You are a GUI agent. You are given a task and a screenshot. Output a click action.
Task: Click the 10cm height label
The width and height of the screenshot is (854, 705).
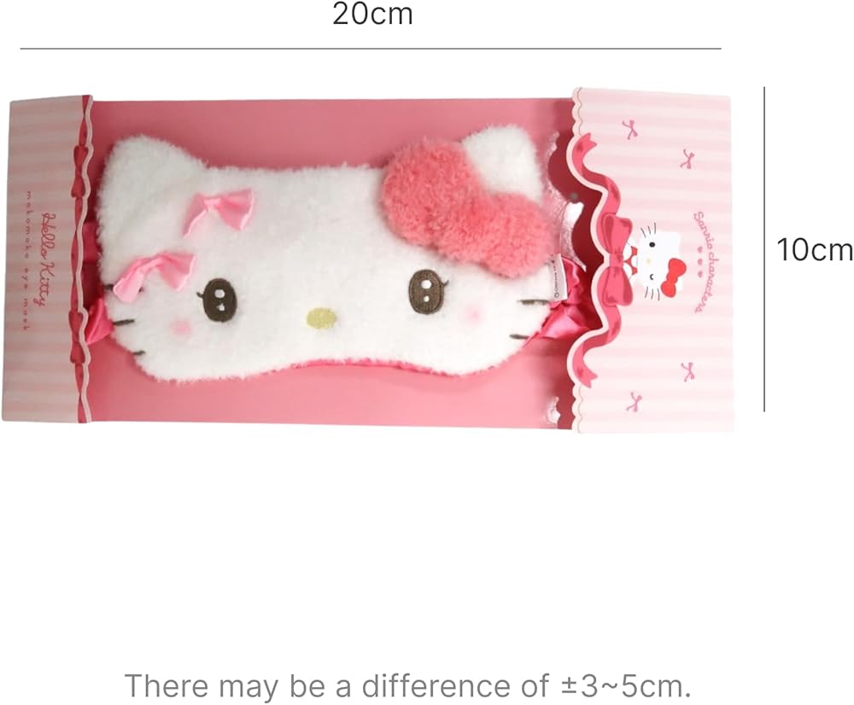tap(814, 250)
